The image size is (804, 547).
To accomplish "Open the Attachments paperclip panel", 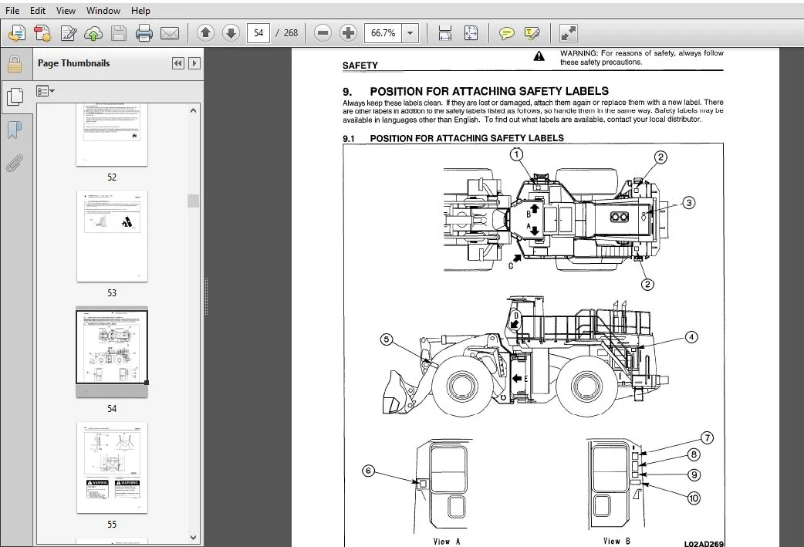I will coord(15,164).
